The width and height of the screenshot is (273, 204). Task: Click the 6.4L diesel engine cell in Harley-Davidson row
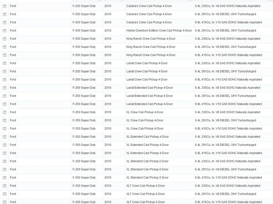[225, 30]
